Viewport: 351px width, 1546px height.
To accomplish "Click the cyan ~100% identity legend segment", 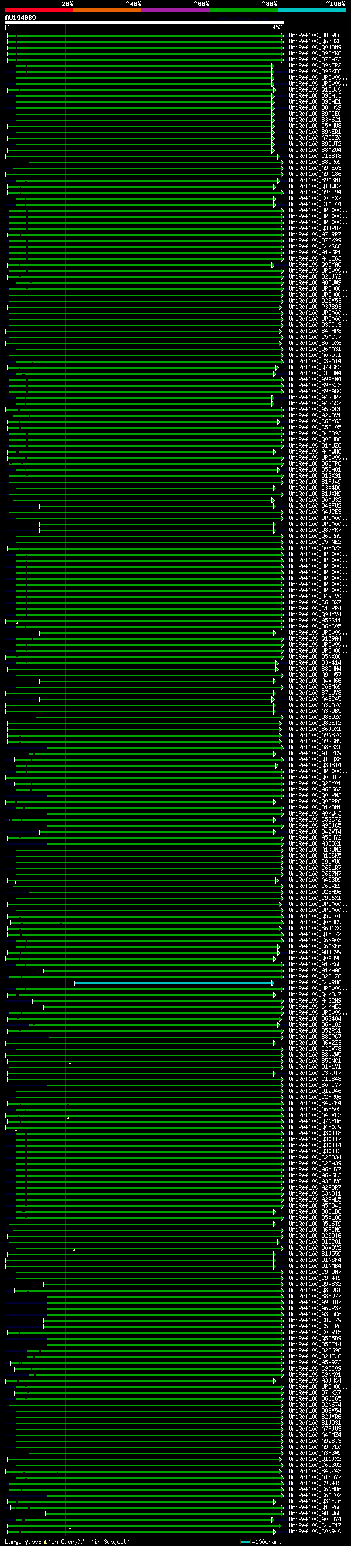I will click(x=312, y=10).
